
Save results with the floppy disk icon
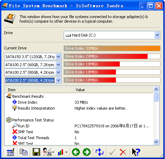pos(36,152)
